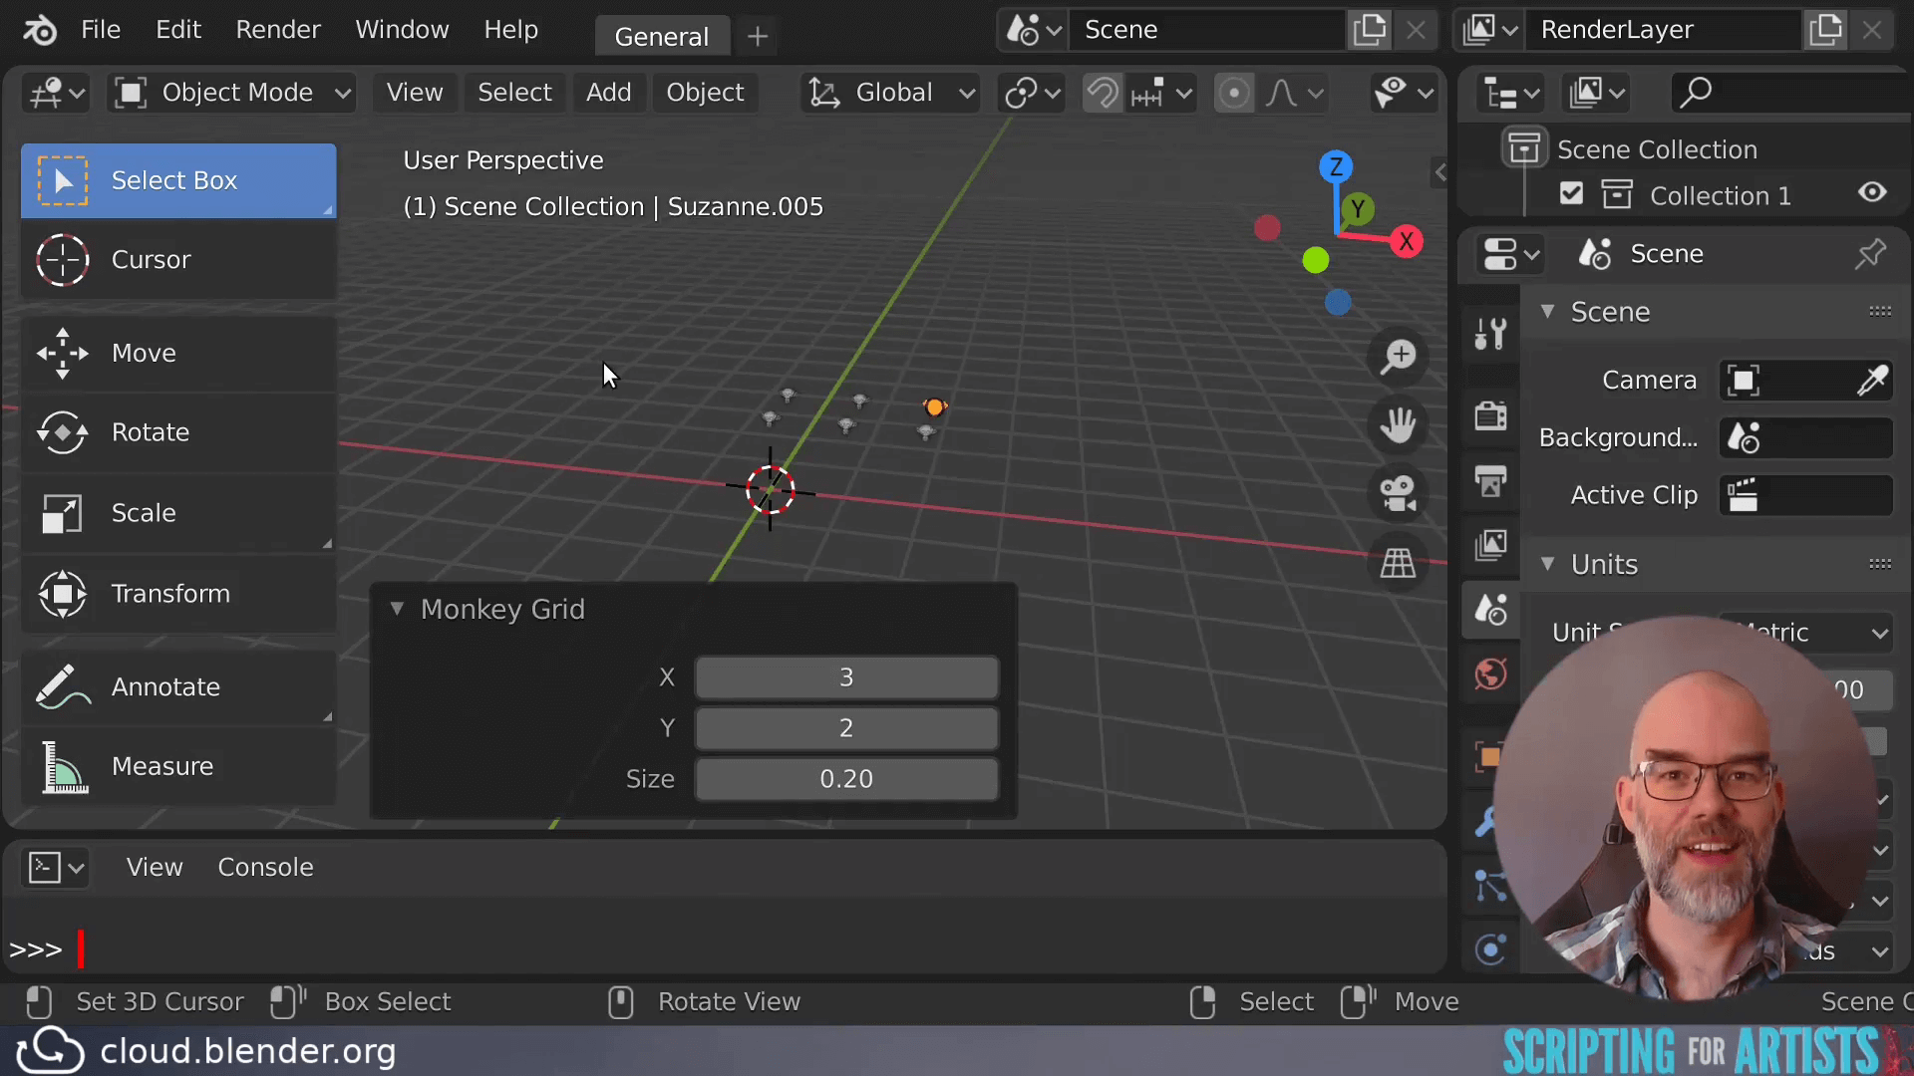Switch perspective/orthographic grid icon
Screen dimensions: 1914x1076
1398,563
